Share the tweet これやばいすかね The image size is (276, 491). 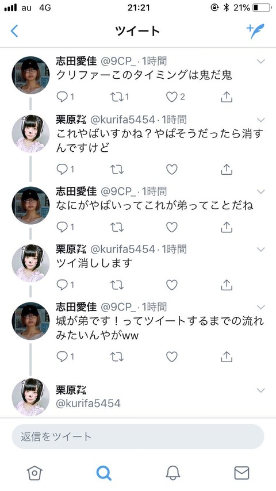click(227, 170)
